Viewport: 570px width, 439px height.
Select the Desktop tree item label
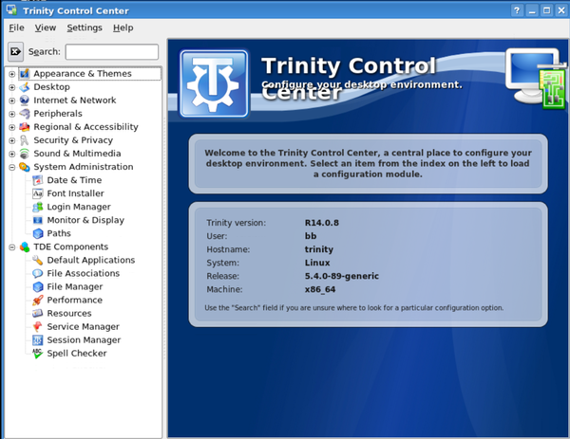coord(51,87)
